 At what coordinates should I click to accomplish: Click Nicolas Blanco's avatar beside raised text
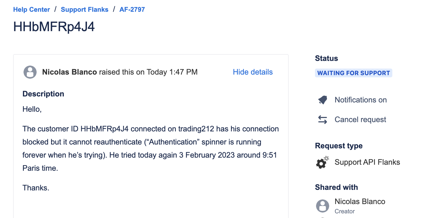30,72
